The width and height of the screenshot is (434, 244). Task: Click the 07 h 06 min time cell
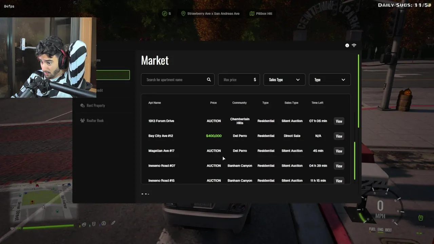[x=318, y=121]
